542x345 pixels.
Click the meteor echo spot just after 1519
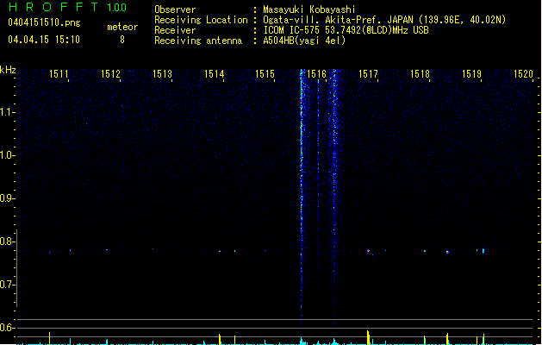[483, 251]
